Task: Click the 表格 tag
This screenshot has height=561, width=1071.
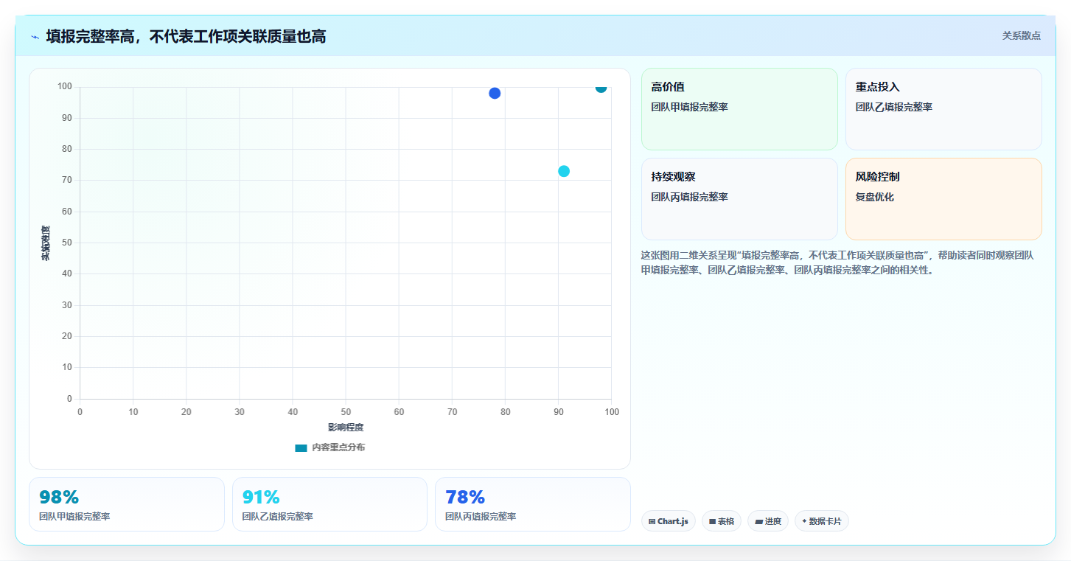Action: (722, 521)
